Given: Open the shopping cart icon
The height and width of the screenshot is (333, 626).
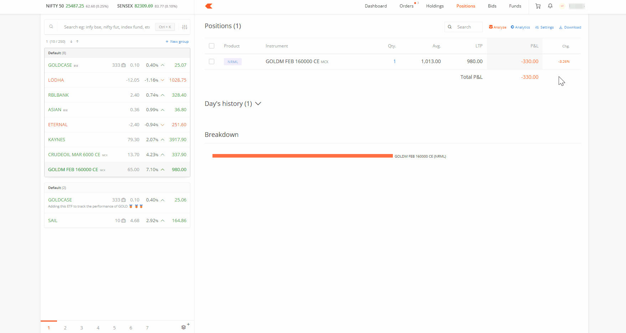Looking at the screenshot, I should (538, 6).
